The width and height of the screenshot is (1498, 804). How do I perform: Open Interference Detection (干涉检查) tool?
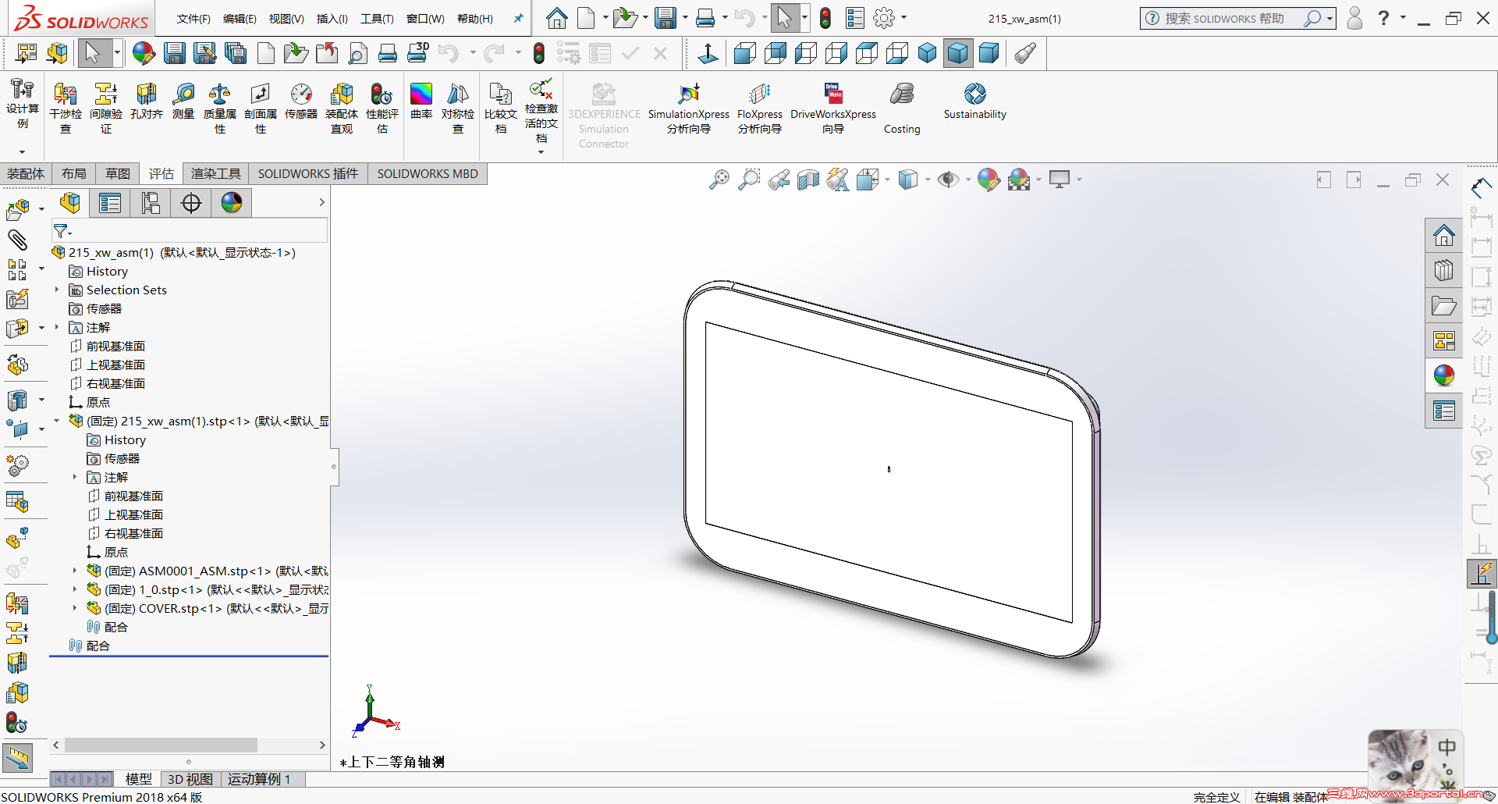click(x=66, y=108)
